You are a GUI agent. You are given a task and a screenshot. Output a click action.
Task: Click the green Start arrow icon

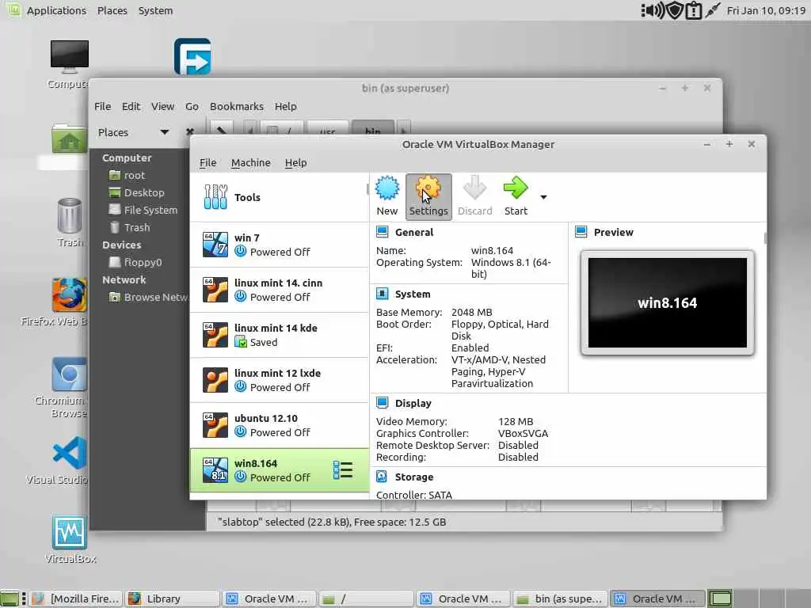pyautogui.click(x=516, y=188)
